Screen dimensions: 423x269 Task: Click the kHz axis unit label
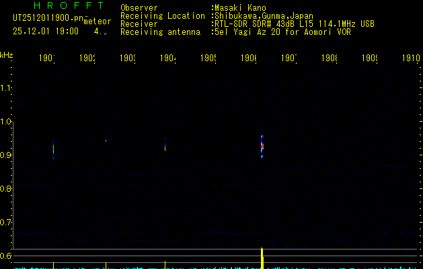(7, 55)
